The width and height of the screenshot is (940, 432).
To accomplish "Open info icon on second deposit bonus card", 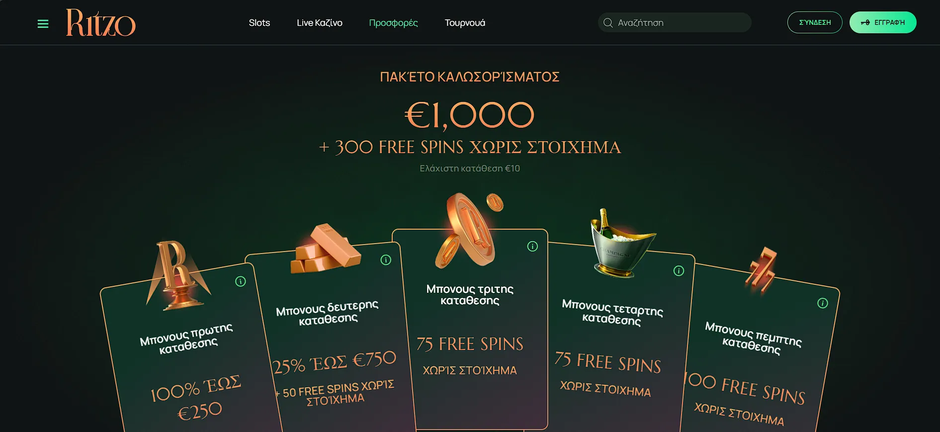I will [386, 260].
